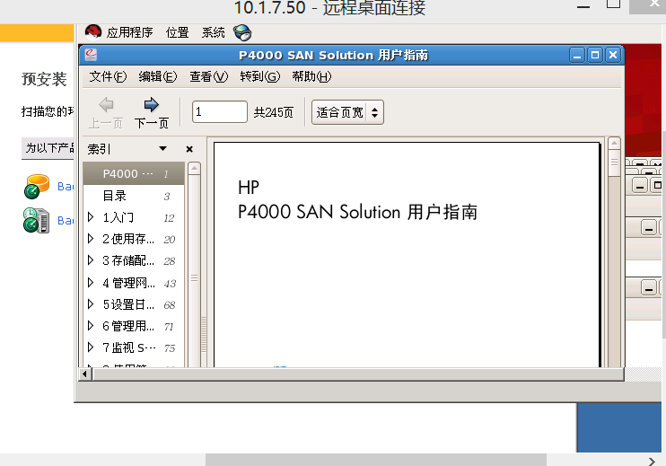Click horizontal scrollbar left arrow
Viewport: 666px width, 466px height.
(x=84, y=374)
